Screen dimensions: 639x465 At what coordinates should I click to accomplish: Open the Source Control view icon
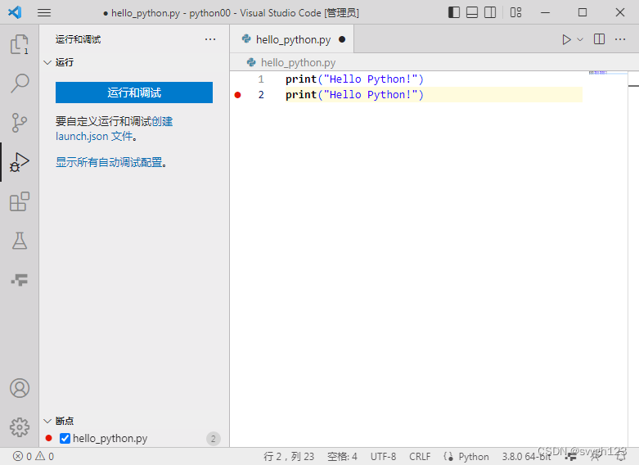point(19,122)
